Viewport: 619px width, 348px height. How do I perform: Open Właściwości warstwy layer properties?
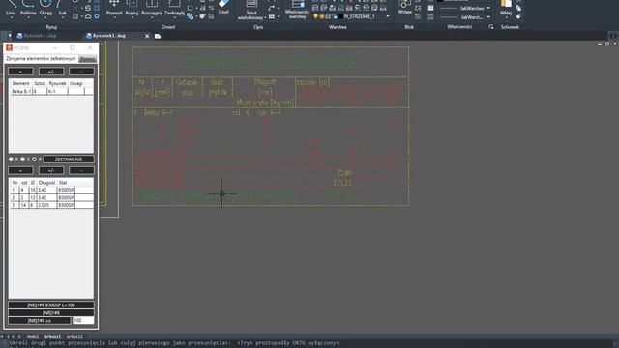point(297,9)
